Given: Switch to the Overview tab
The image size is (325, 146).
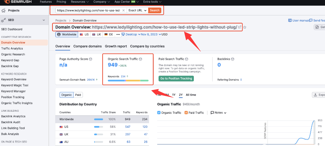Looking at the screenshot, I should [x=63, y=46].
